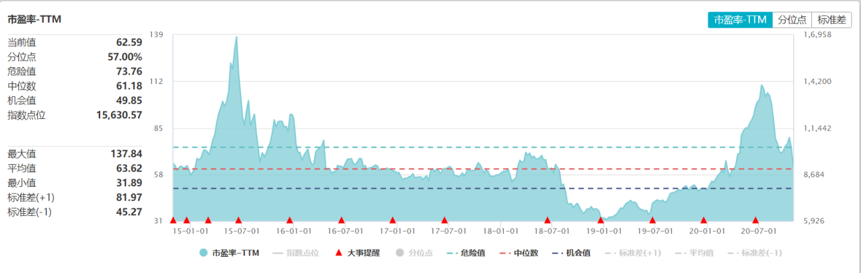This screenshot has width=861, height=273.
Task: Click the 中位数 value 61.18
Action: [x=129, y=86]
